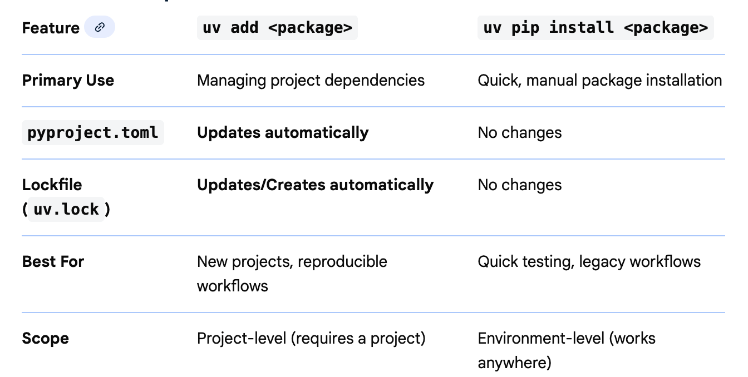Click the bold 'Updates automatically' cell
This screenshot has height=377, width=748.
pos(283,132)
